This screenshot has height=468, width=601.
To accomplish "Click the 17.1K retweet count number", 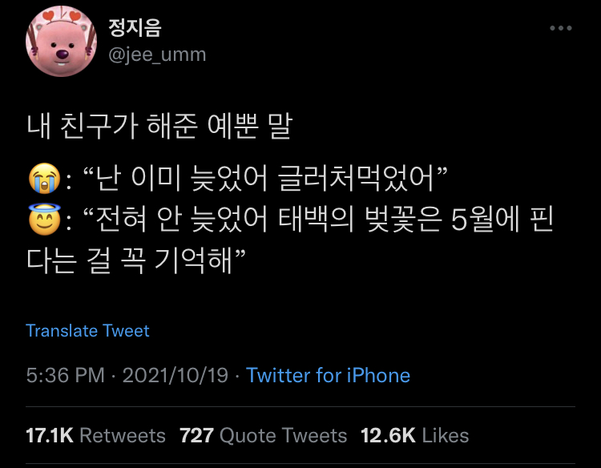I will coord(50,436).
